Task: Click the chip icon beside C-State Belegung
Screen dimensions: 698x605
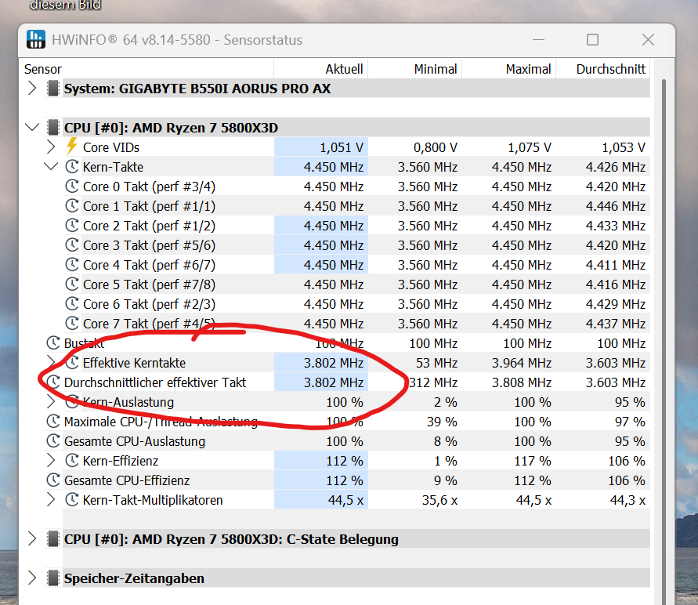Action: pyautogui.click(x=53, y=538)
